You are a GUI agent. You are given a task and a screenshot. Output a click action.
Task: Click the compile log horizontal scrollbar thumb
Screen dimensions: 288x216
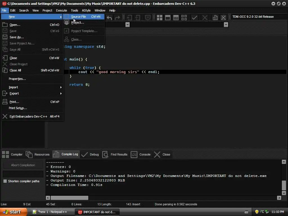pos(69,198)
